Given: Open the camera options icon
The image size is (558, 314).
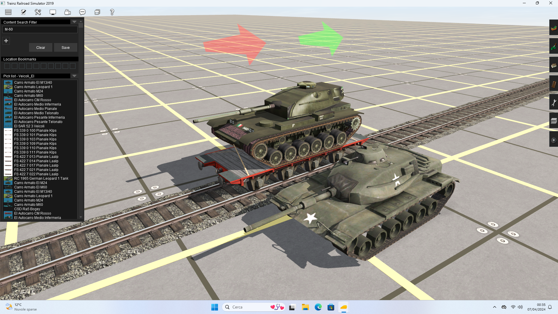Looking at the screenshot, I should [68, 12].
